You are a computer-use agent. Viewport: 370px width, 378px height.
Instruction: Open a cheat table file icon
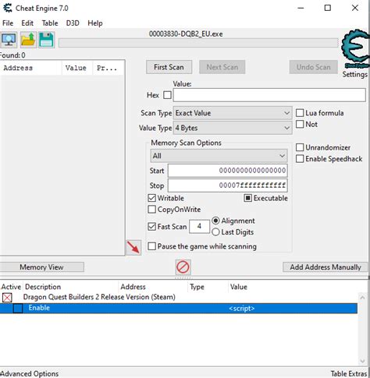pos(28,40)
